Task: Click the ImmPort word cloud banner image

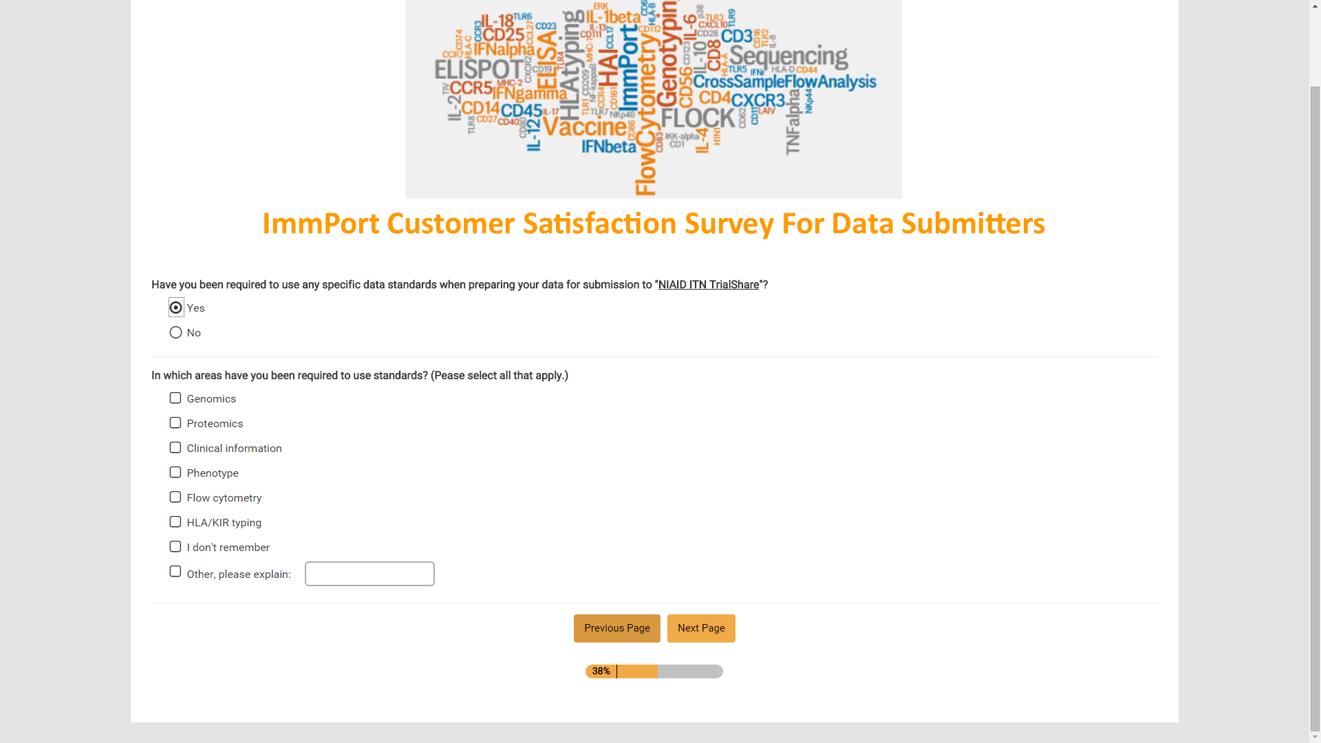Action: 653,99
